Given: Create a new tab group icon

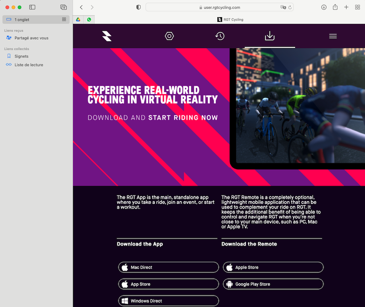Looking at the screenshot, I should pos(63,7).
